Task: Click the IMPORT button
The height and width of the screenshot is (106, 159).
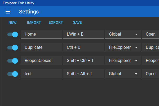Action: [34, 22]
